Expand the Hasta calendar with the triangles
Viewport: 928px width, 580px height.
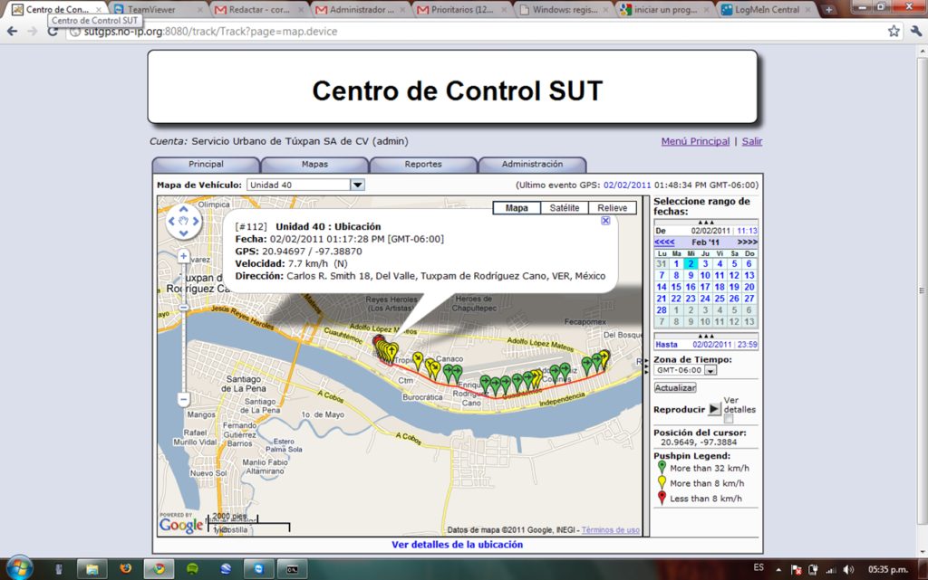(x=705, y=336)
